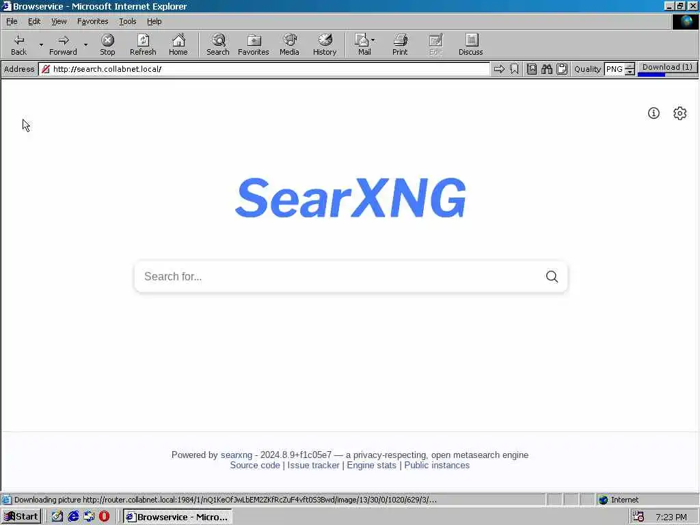
Task: Open the Favorites toolbar pane
Action: pyautogui.click(x=253, y=44)
